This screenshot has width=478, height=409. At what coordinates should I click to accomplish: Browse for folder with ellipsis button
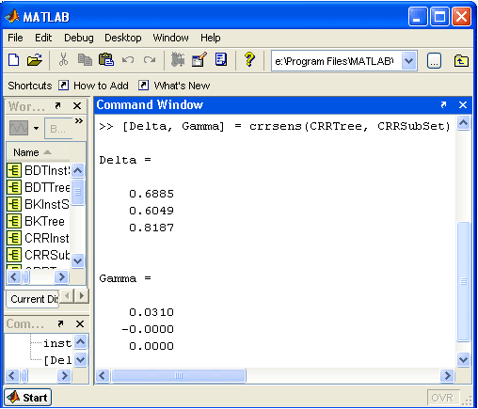(434, 61)
